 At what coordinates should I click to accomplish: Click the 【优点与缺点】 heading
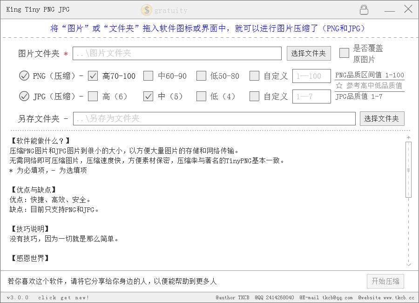point(33,190)
